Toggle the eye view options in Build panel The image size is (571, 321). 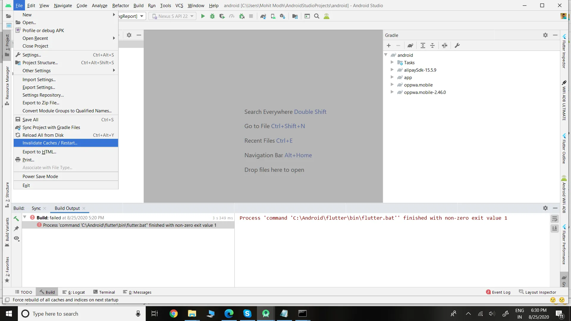tap(16, 238)
